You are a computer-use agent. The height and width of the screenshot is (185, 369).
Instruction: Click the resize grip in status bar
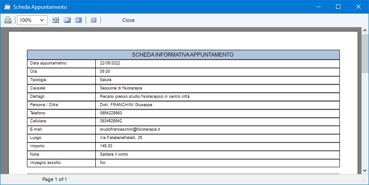tap(363, 179)
